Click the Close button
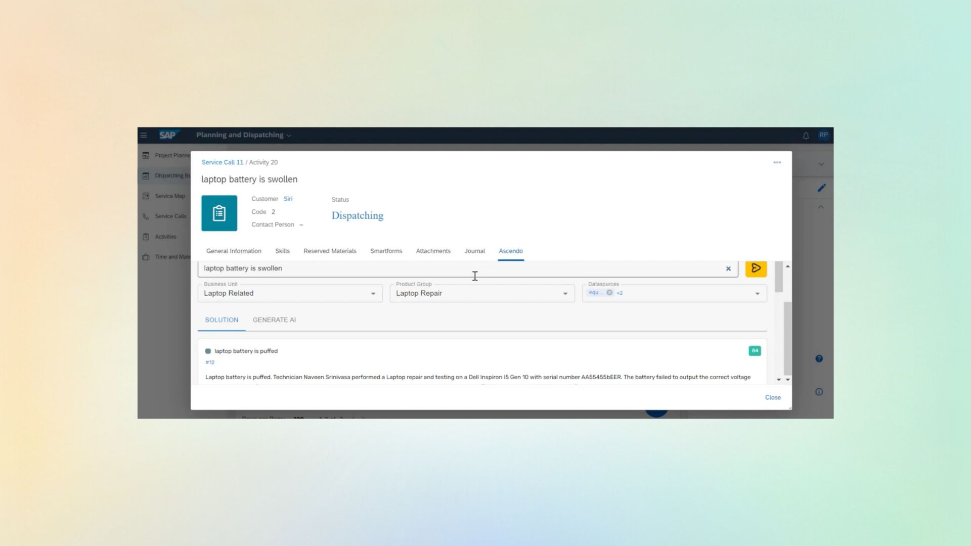 coord(772,397)
